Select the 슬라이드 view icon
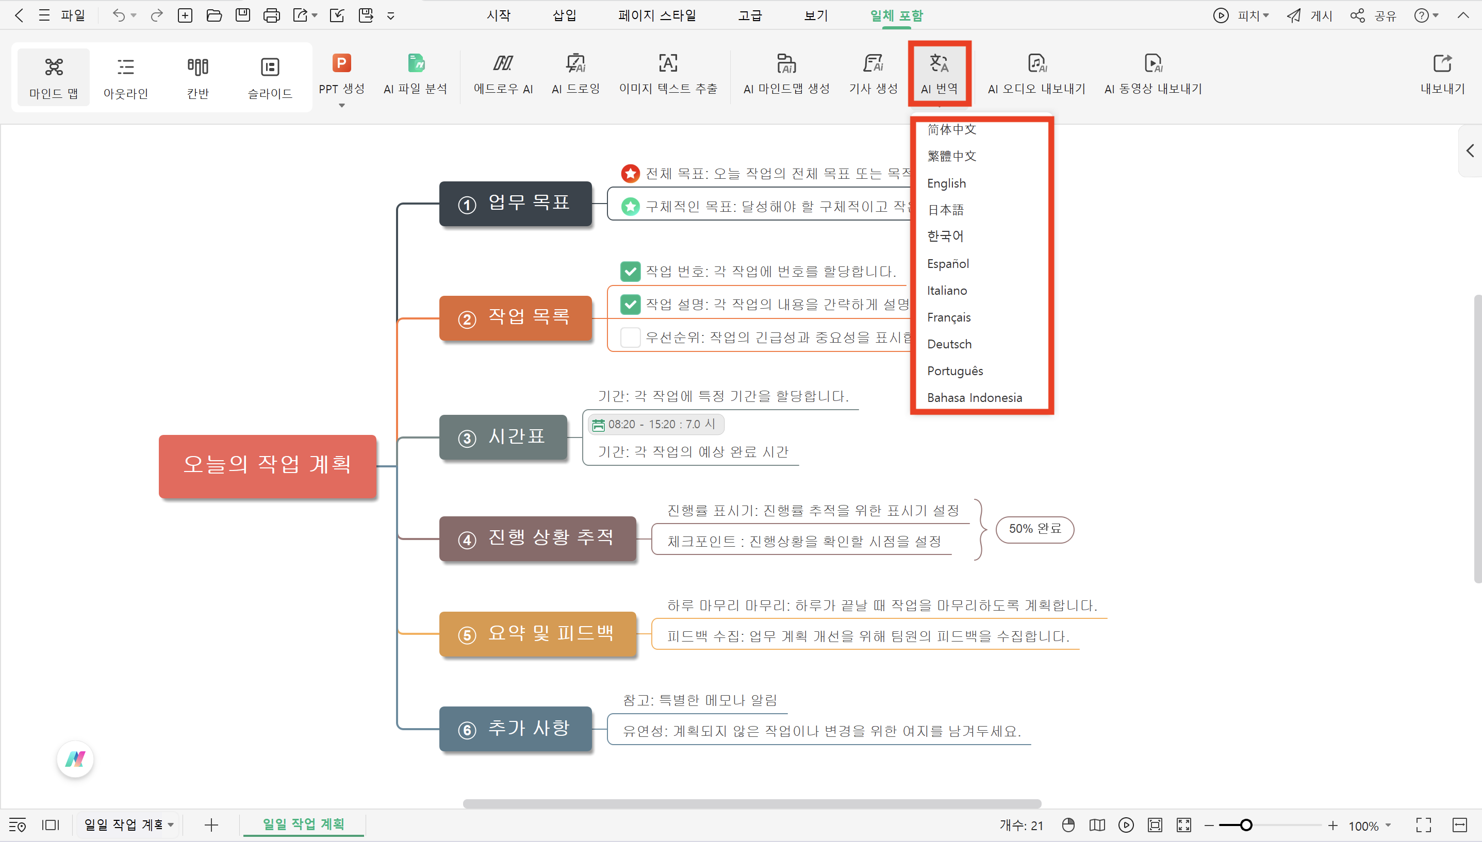 [x=269, y=76]
